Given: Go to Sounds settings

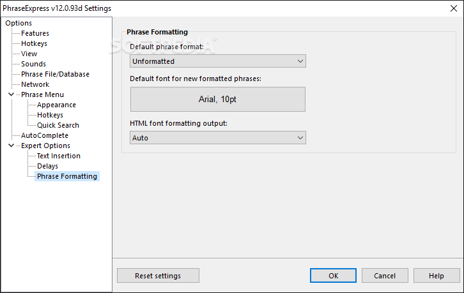Looking at the screenshot, I should coord(33,64).
